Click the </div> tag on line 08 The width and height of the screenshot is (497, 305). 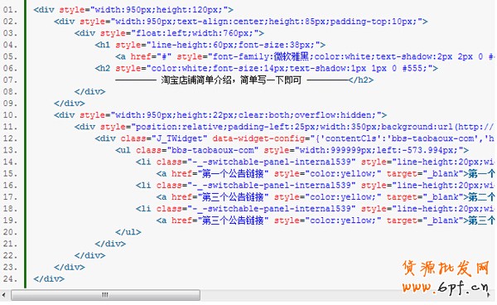89,92
